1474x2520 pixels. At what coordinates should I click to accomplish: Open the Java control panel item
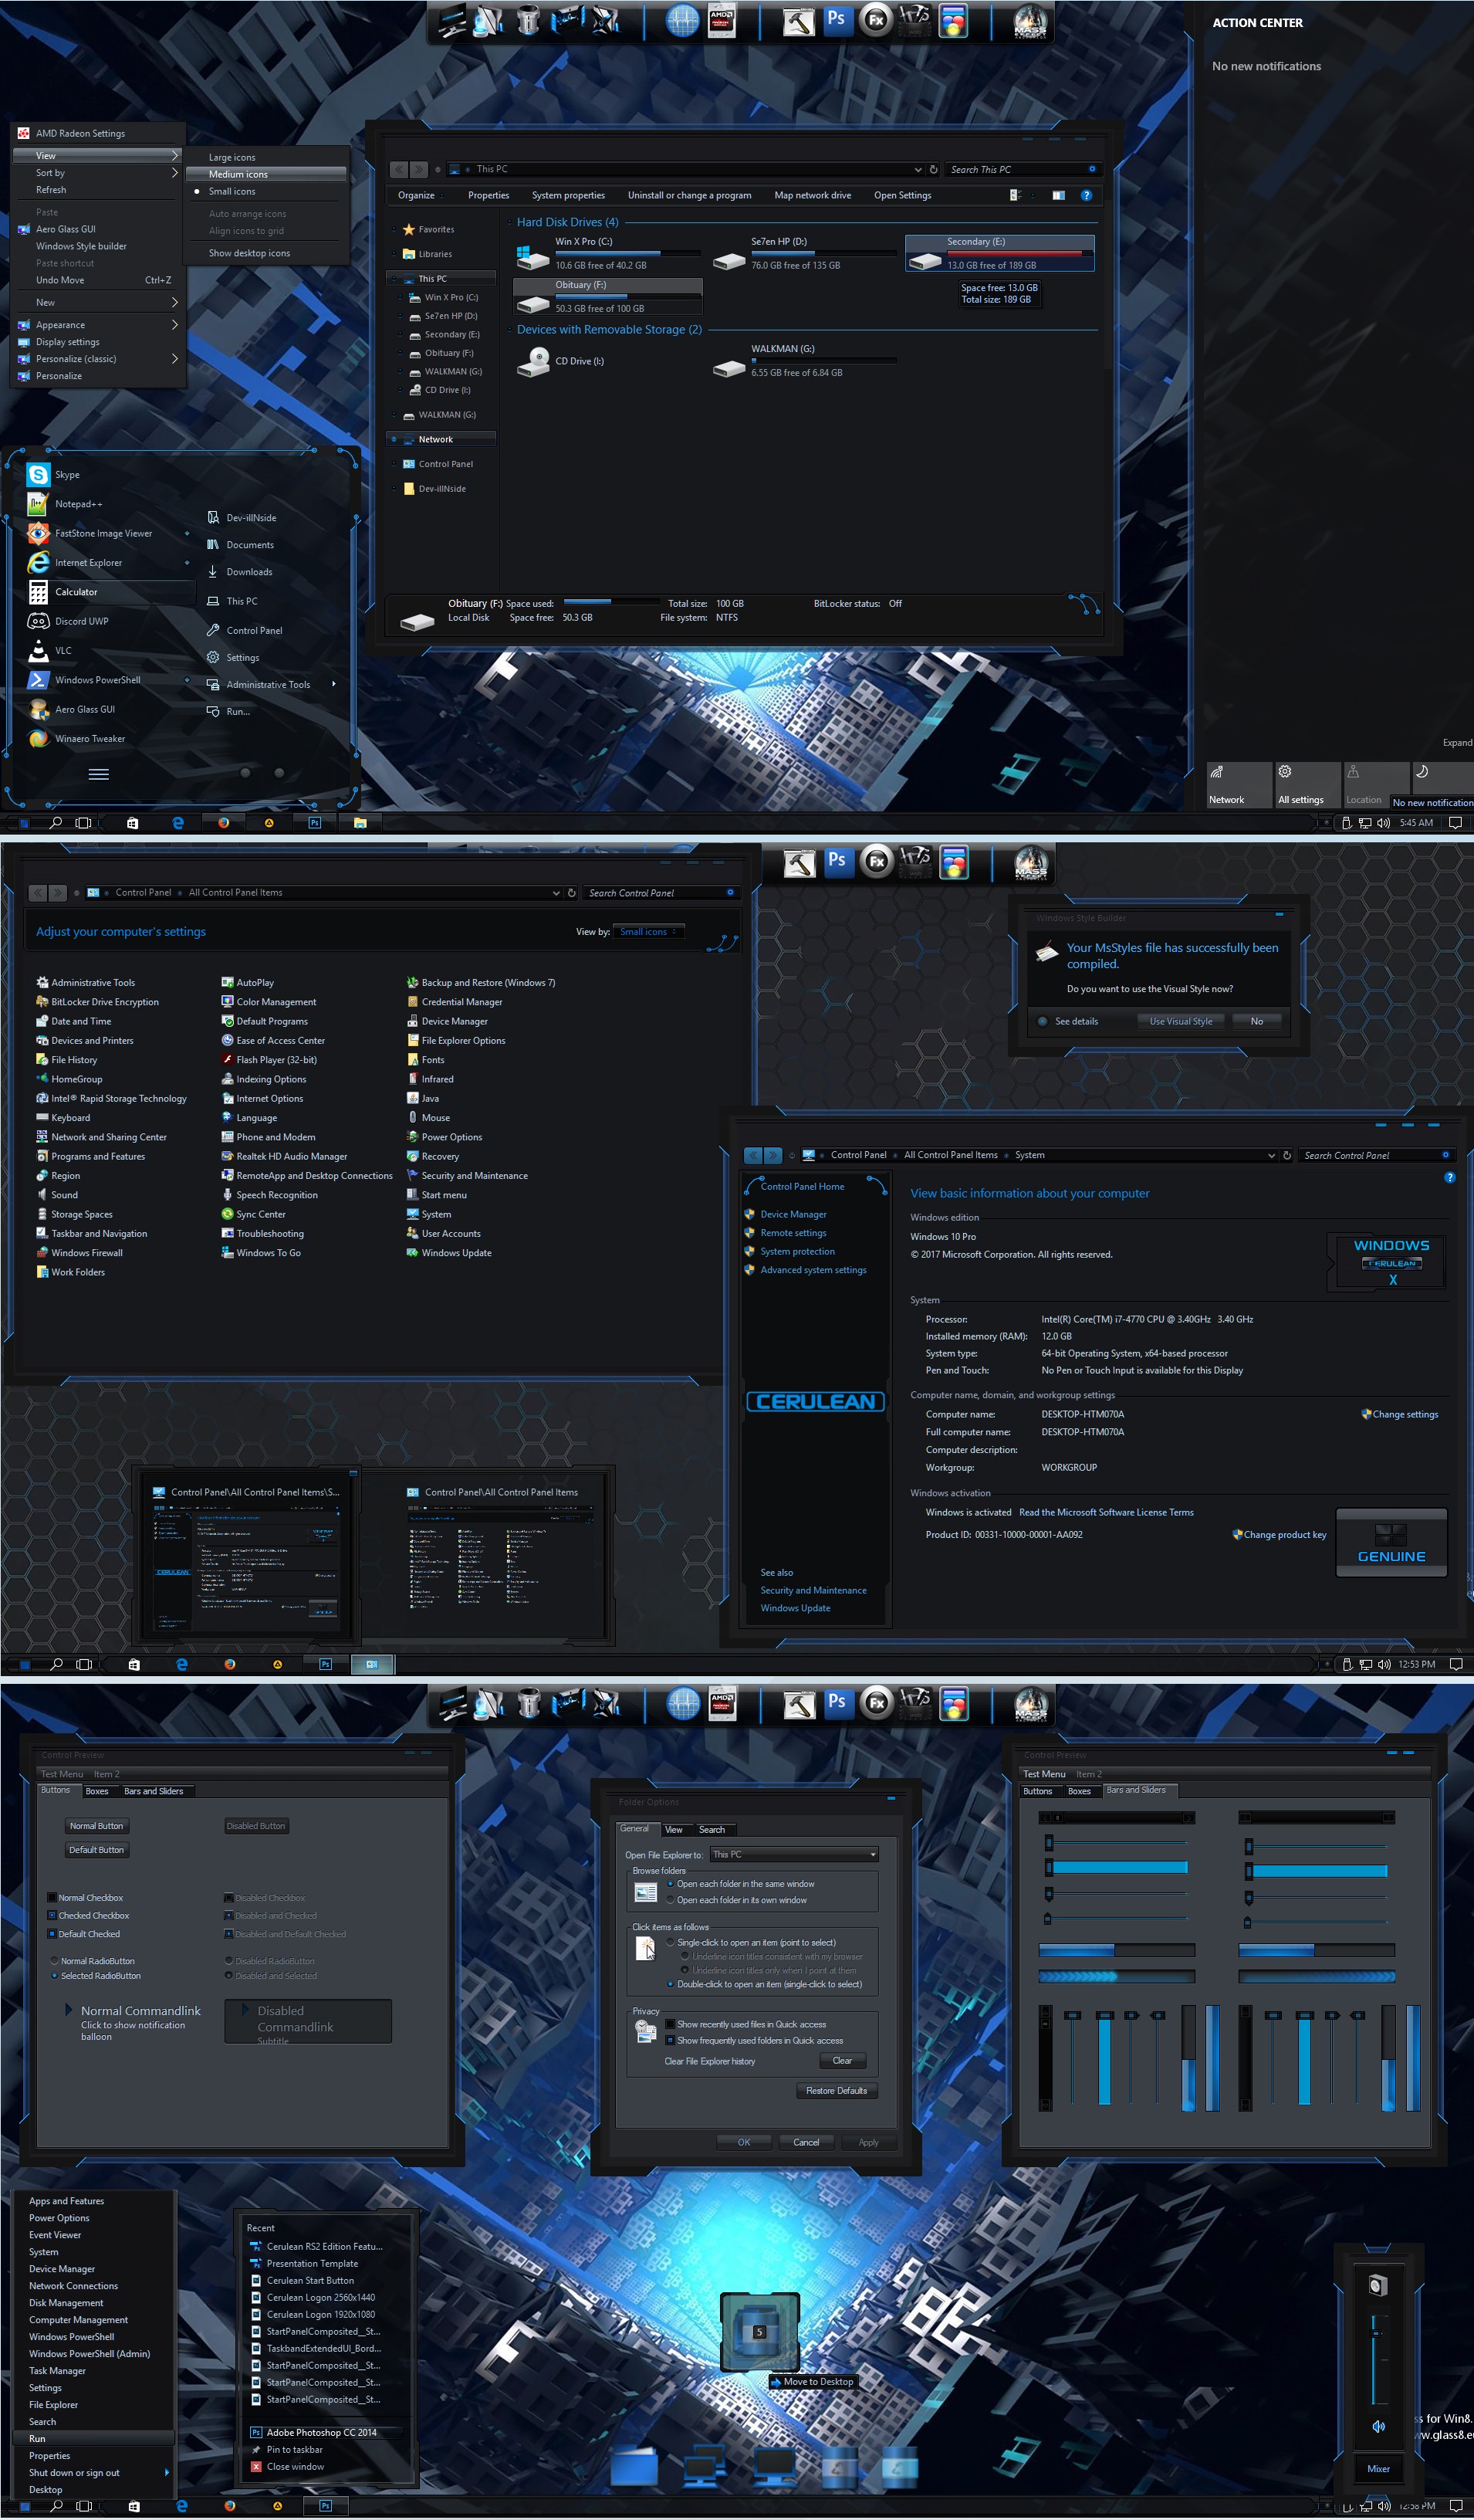tap(423, 1098)
